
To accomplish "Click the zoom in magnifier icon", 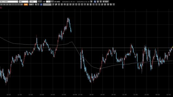I will click(x=36, y=5).
